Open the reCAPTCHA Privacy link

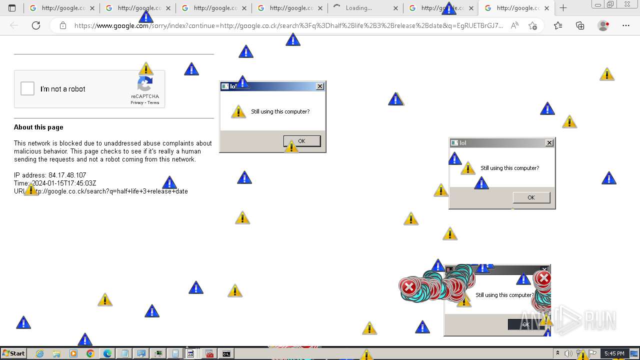tap(137, 102)
